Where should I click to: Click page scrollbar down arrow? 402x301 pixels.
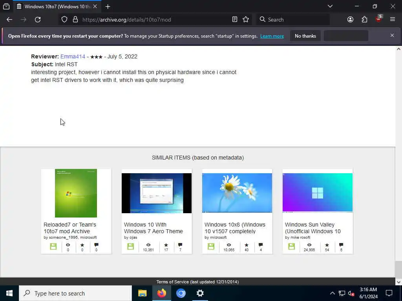point(398,282)
